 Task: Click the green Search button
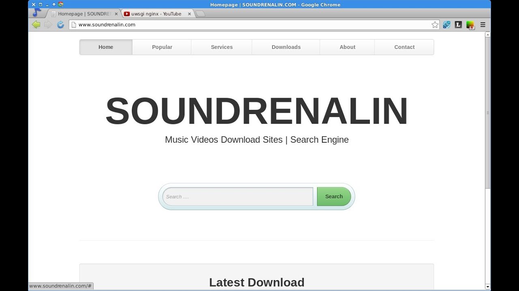pos(334,196)
